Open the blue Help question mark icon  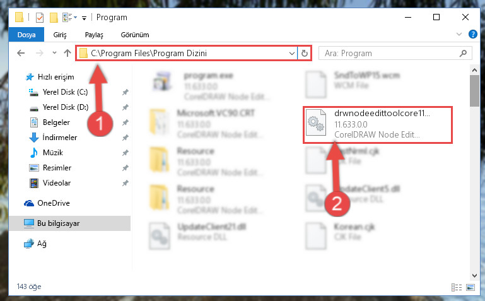(x=472, y=34)
